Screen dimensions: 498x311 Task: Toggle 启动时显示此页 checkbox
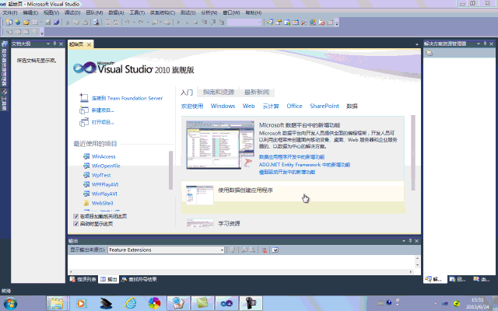point(76,224)
